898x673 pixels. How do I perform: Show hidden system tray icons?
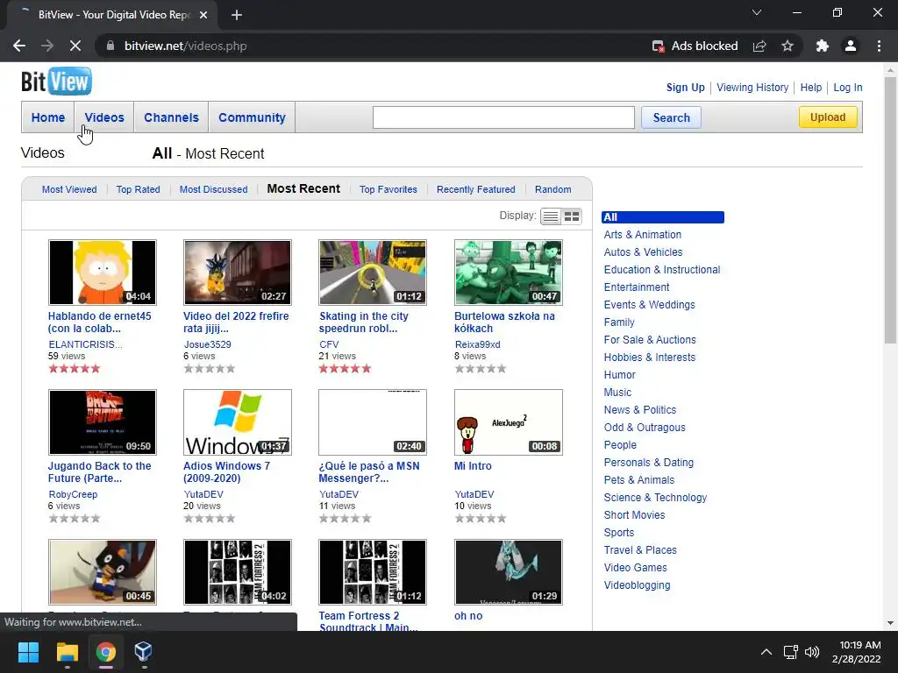coord(766,652)
